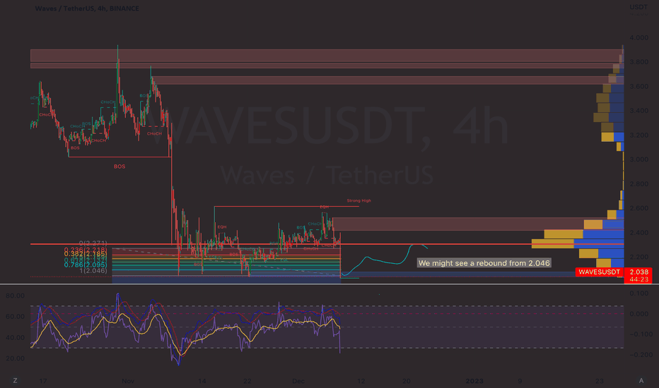Click the 12 date label on time axis
The height and width of the screenshot is (388, 659).
[x=361, y=381]
